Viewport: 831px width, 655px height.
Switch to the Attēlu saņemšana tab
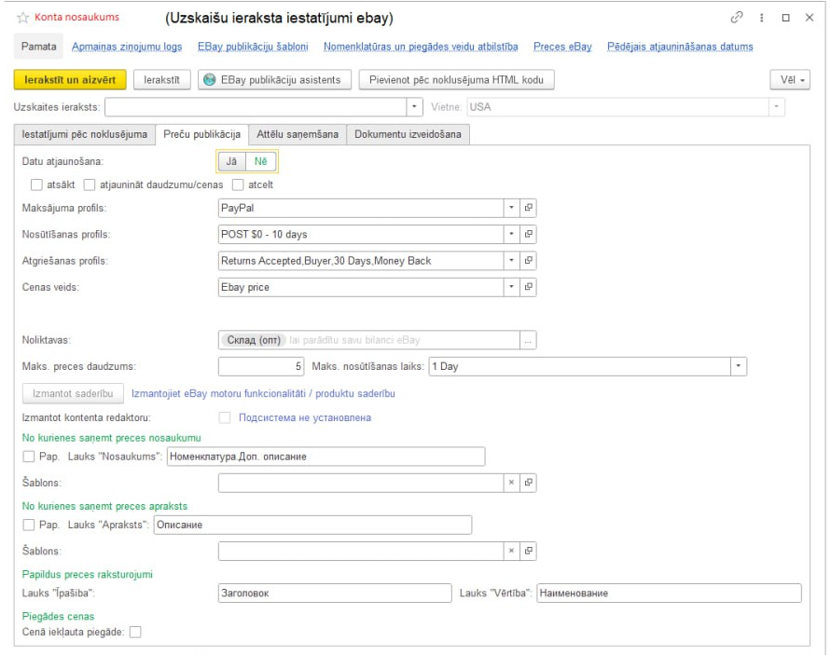point(298,135)
